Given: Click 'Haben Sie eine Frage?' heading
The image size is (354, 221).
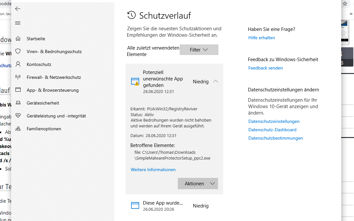Looking at the screenshot, I should coord(271,29).
